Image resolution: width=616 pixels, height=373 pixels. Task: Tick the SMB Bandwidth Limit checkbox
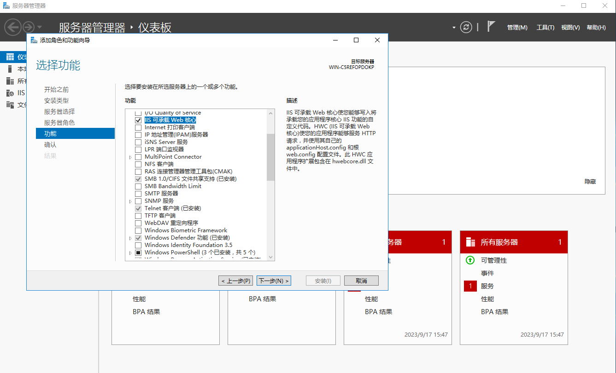tap(138, 186)
